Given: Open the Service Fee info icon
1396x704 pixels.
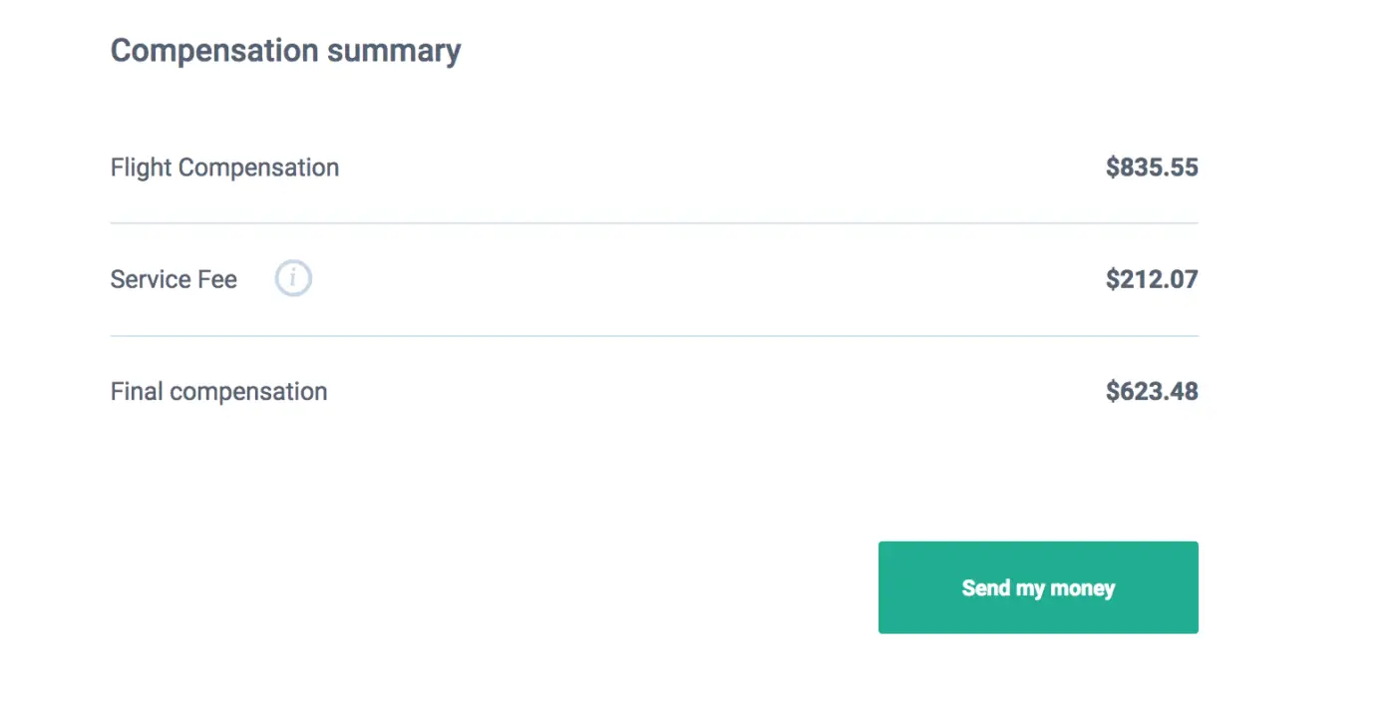Looking at the screenshot, I should (x=293, y=279).
